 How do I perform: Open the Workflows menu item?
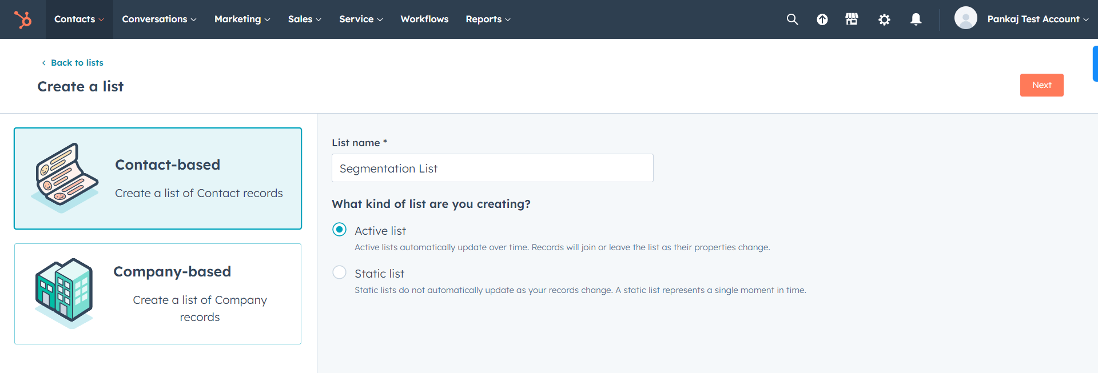point(424,19)
